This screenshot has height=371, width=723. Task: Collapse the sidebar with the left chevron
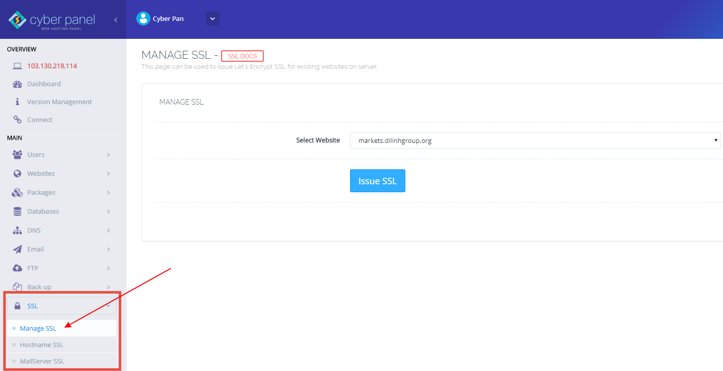point(116,20)
